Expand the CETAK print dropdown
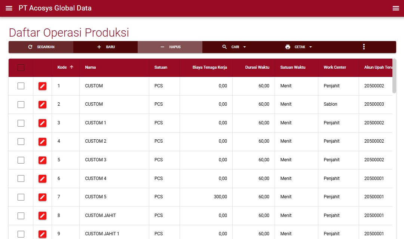 (x=310, y=47)
